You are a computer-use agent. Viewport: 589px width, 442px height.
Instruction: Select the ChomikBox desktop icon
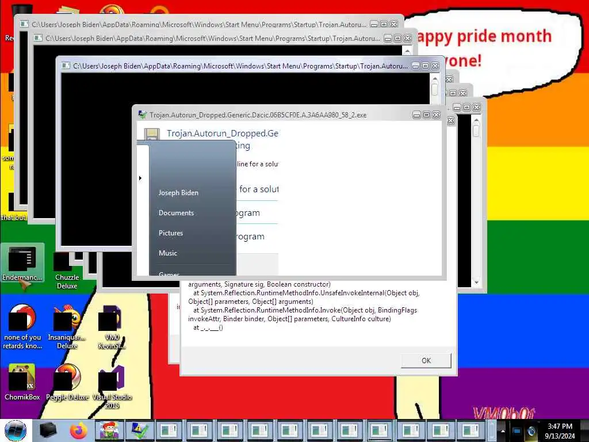point(22,382)
